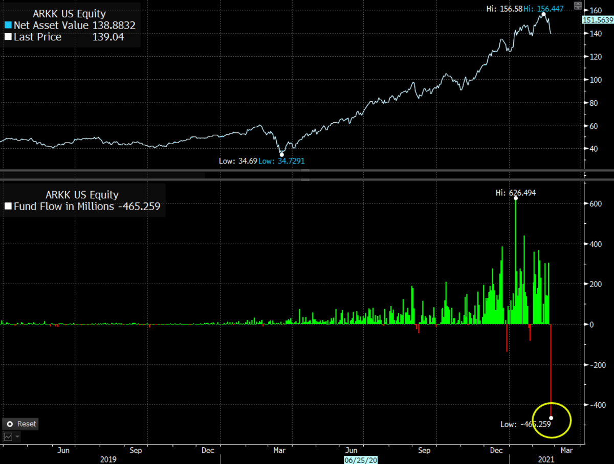
Task: Click the ARKK US Equity title in top legend
Action: tap(70, 13)
